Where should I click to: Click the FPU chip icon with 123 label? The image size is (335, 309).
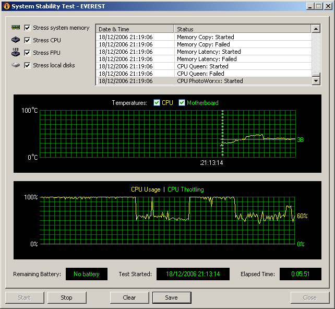[x=16, y=52]
